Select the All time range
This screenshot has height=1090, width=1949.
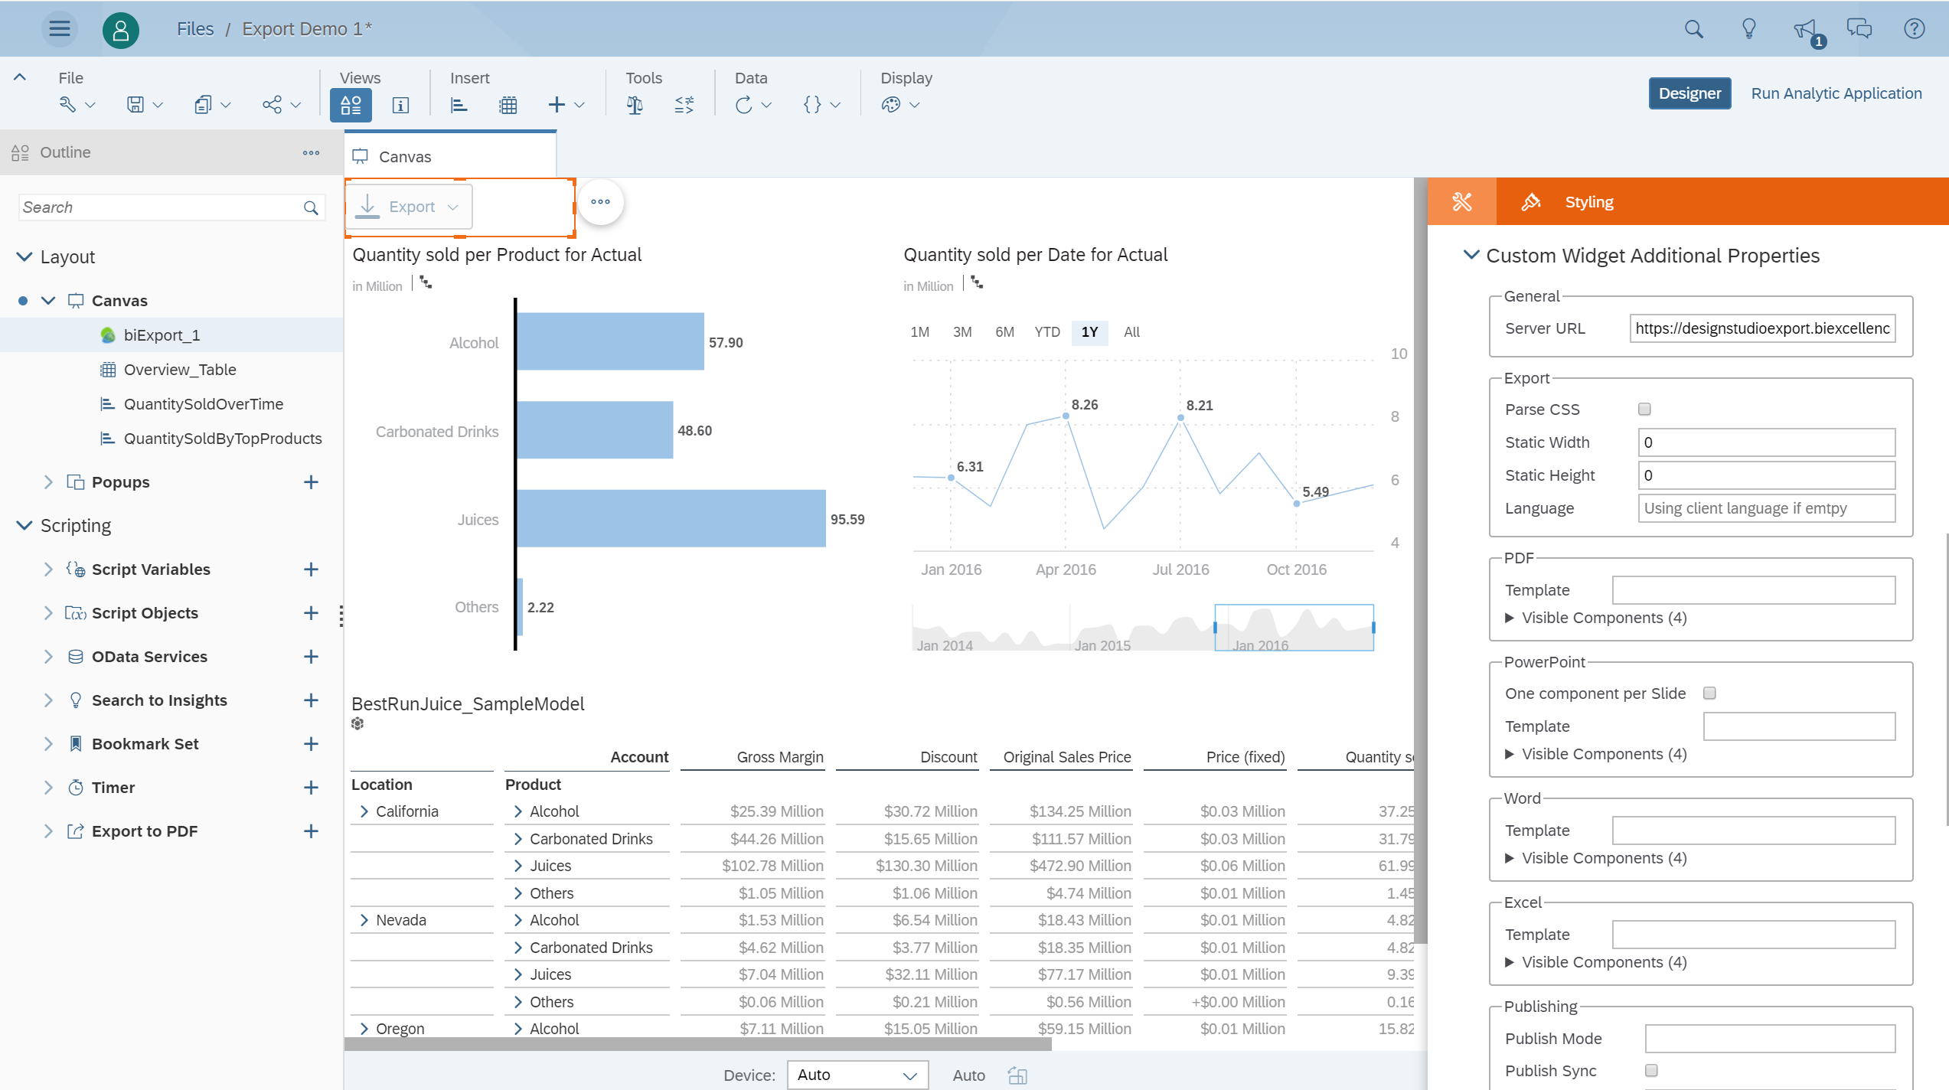pyautogui.click(x=1131, y=332)
